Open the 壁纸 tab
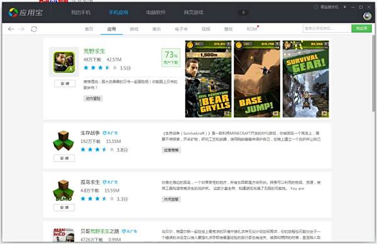The height and width of the screenshot is (244, 377). pyautogui.click(x=229, y=29)
